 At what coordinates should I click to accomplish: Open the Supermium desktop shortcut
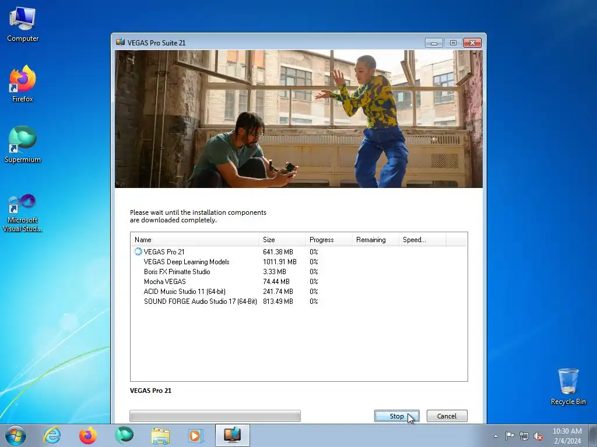pos(23,144)
